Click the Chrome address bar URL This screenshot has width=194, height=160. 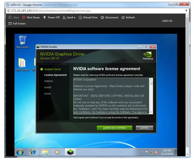51,11
